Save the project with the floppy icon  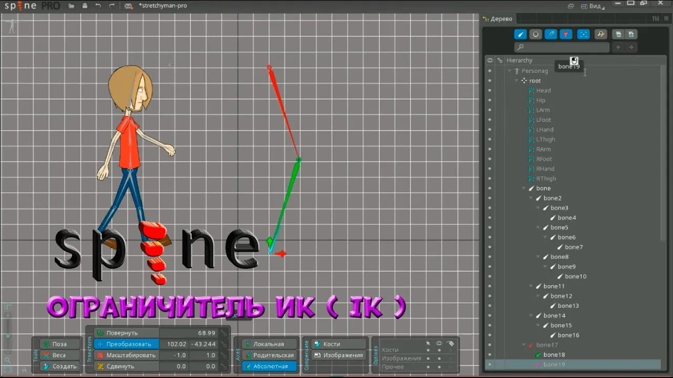click(x=84, y=6)
